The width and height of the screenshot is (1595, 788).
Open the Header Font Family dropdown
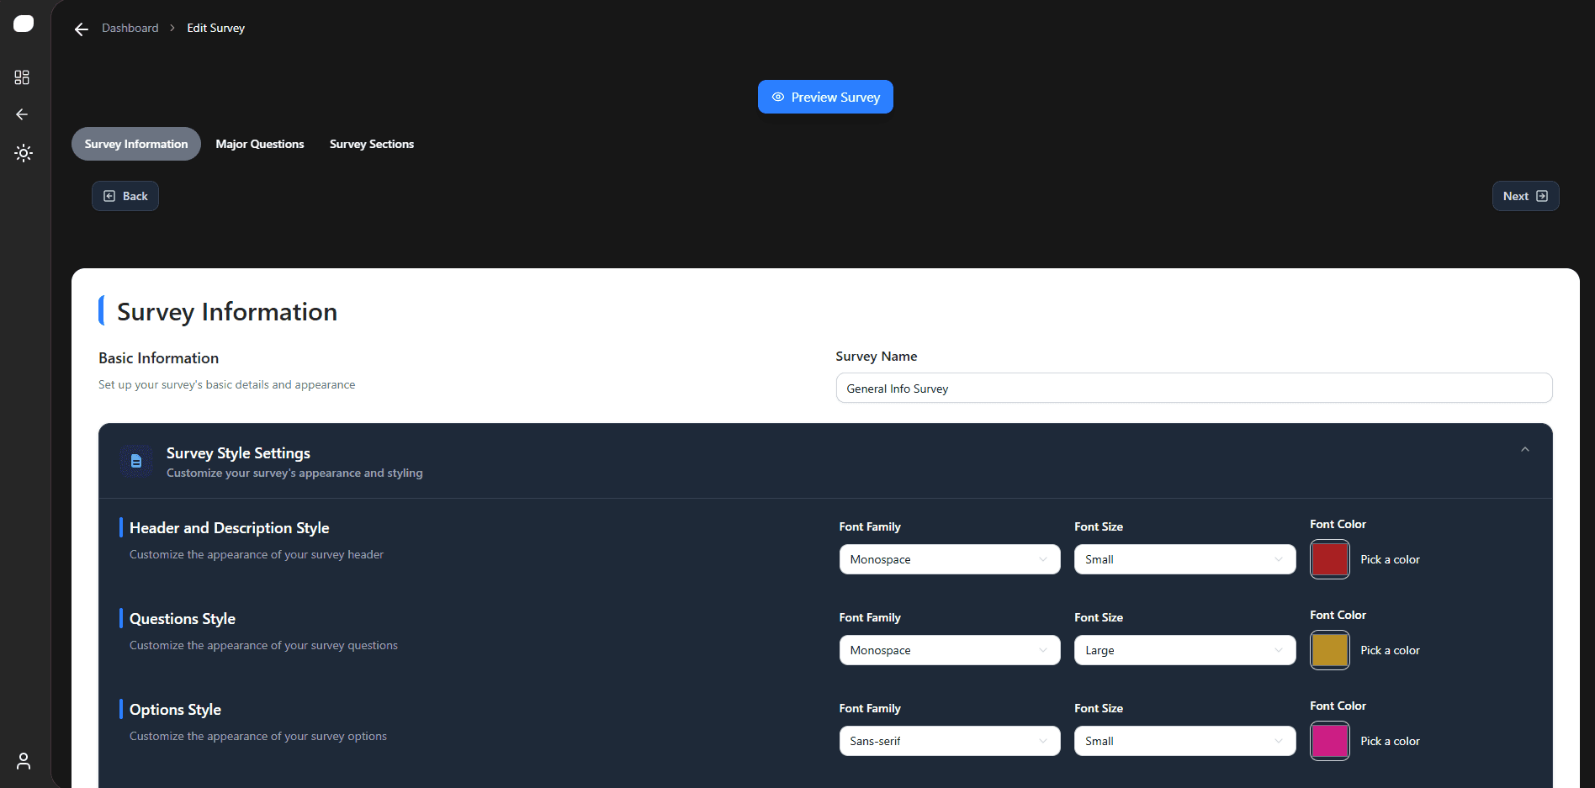[x=949, y=559]
